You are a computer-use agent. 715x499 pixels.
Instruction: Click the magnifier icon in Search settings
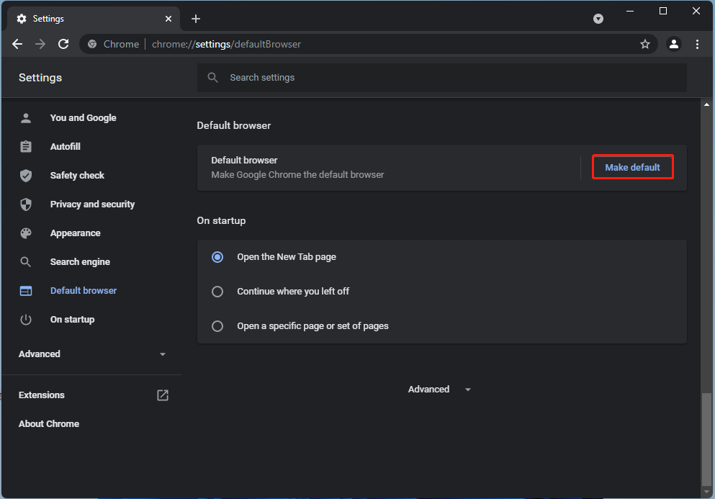(x=212, y=78)
